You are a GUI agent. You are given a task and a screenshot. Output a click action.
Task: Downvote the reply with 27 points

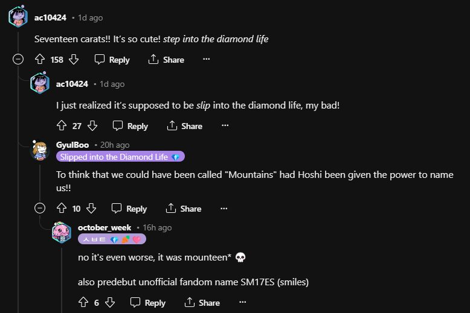(x=92, y=126)
